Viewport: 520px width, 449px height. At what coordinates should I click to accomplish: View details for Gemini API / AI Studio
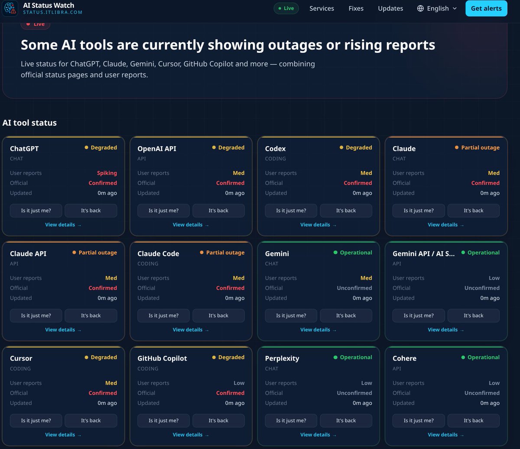tap(446, 329)
